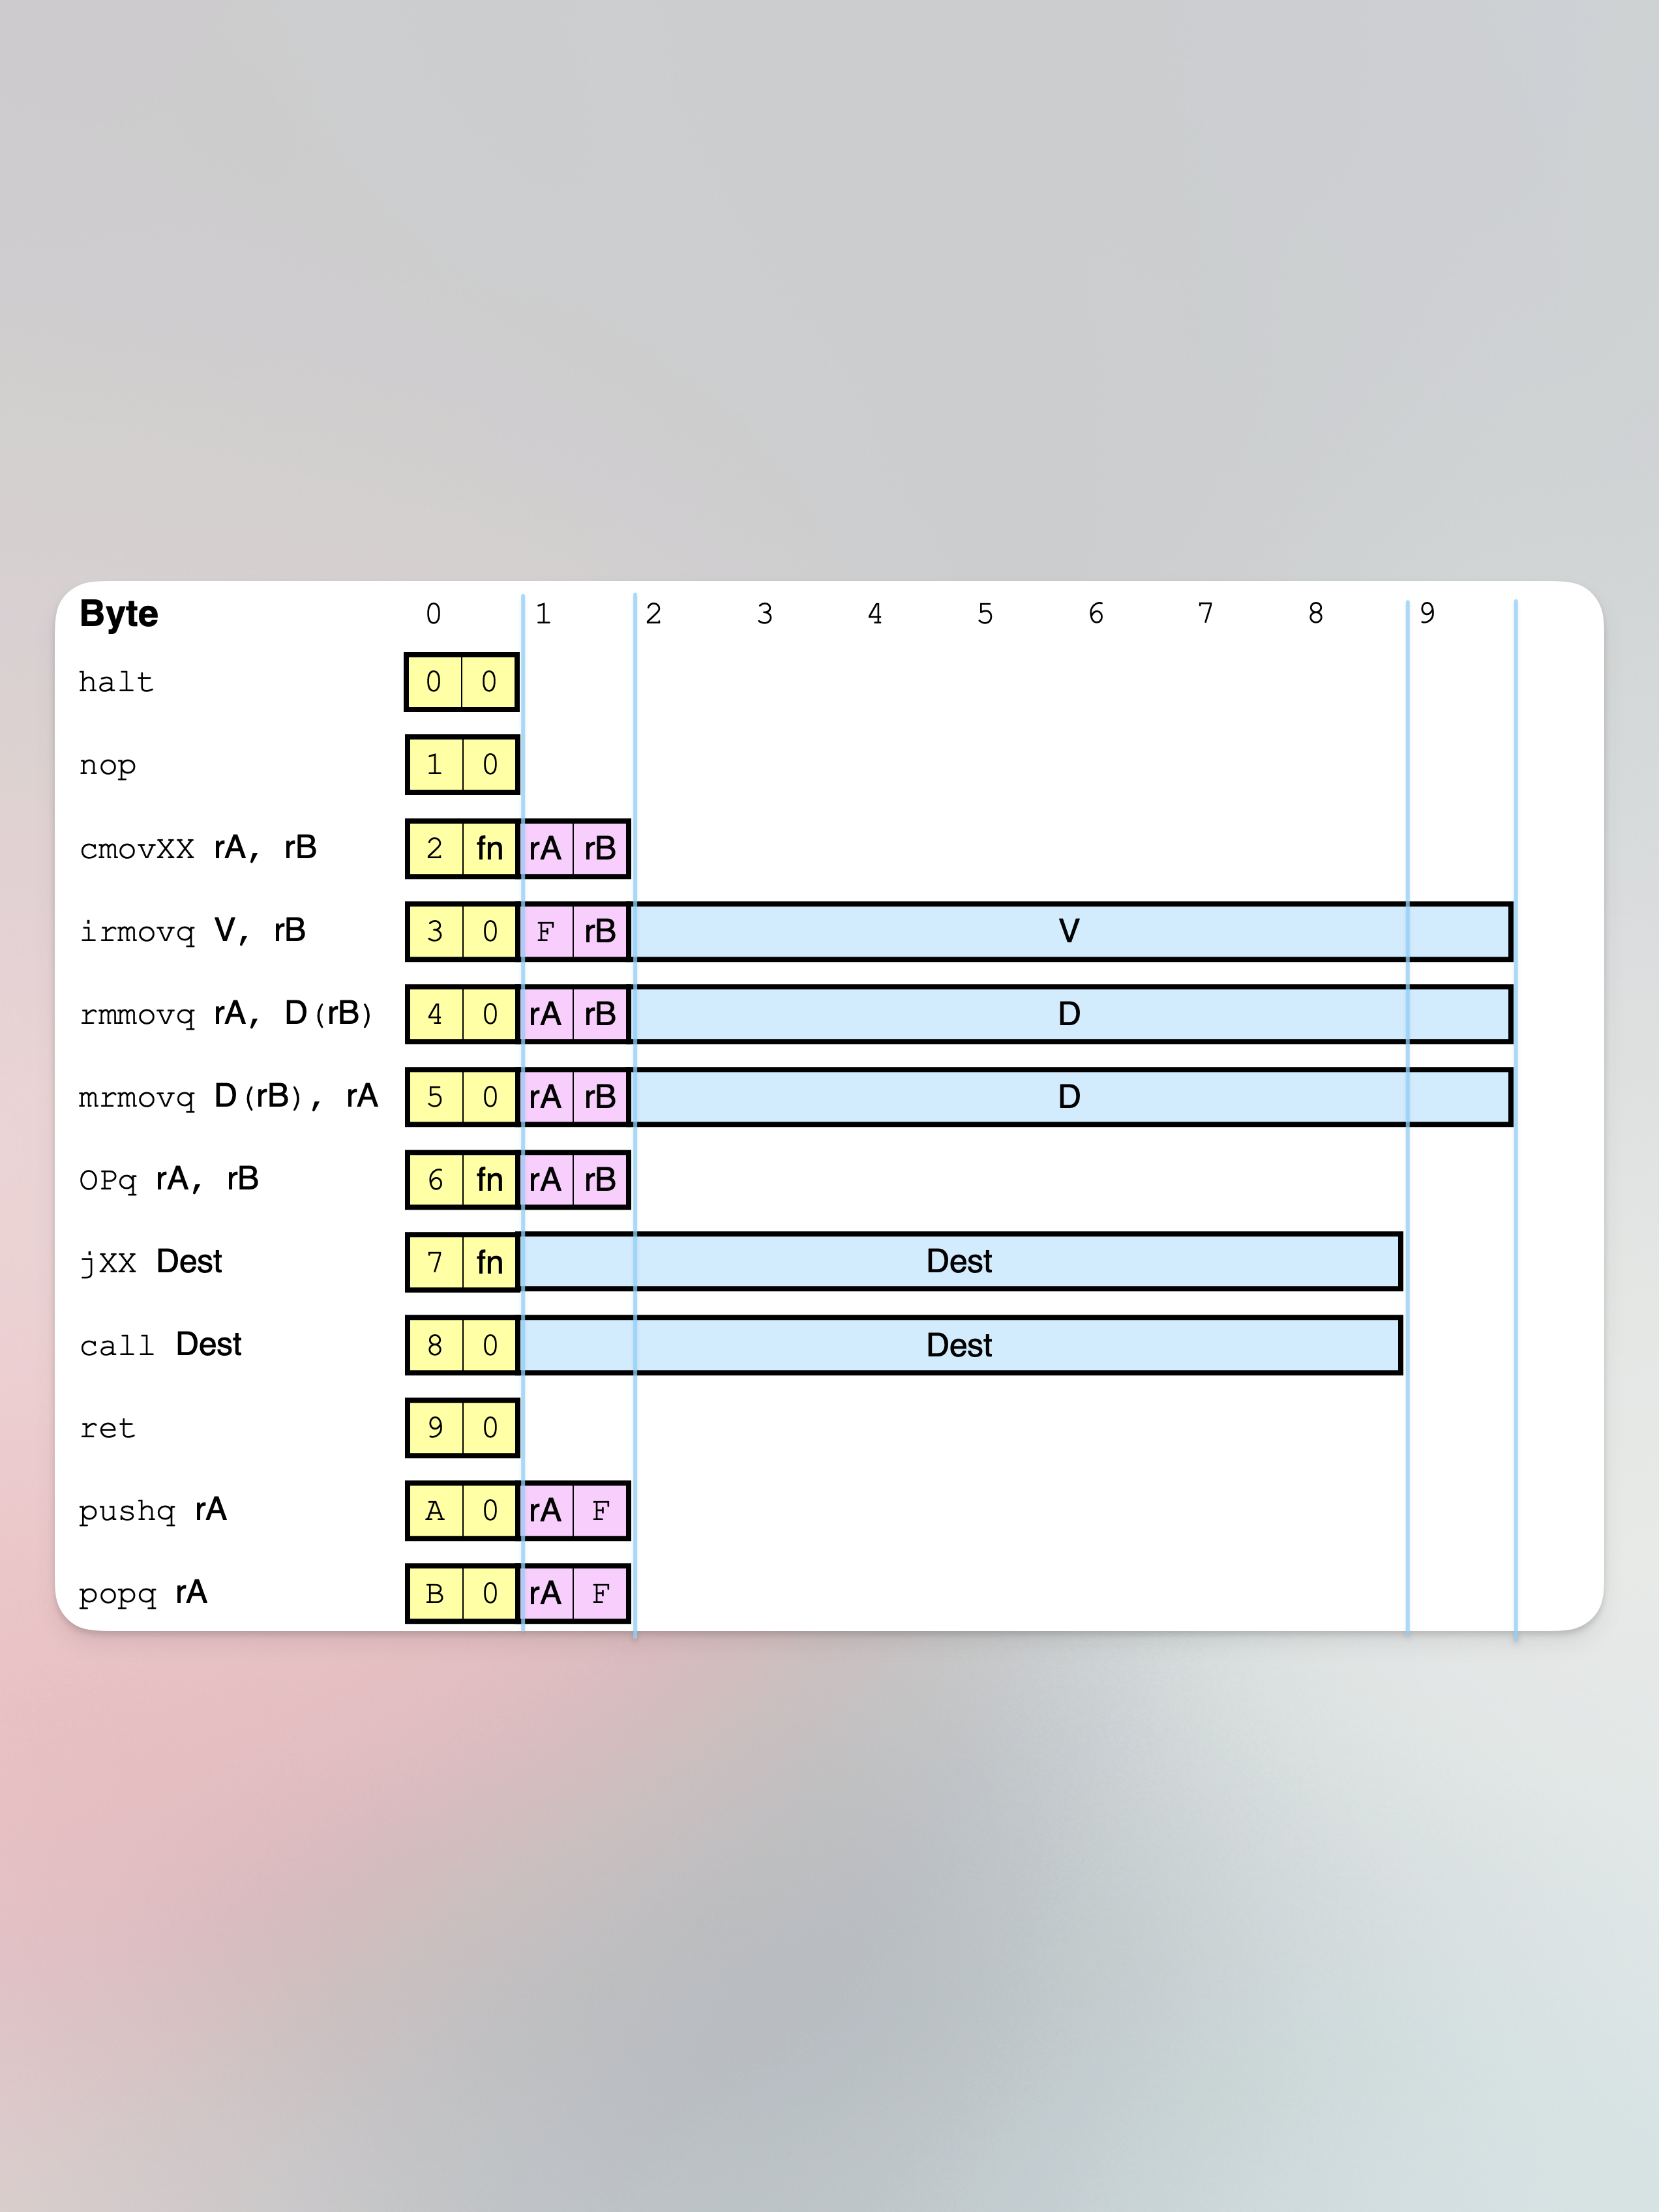Click the pink F cell in the pushq row
The width and height of the screenshot is (1659, 2212).
point(600,1511)
